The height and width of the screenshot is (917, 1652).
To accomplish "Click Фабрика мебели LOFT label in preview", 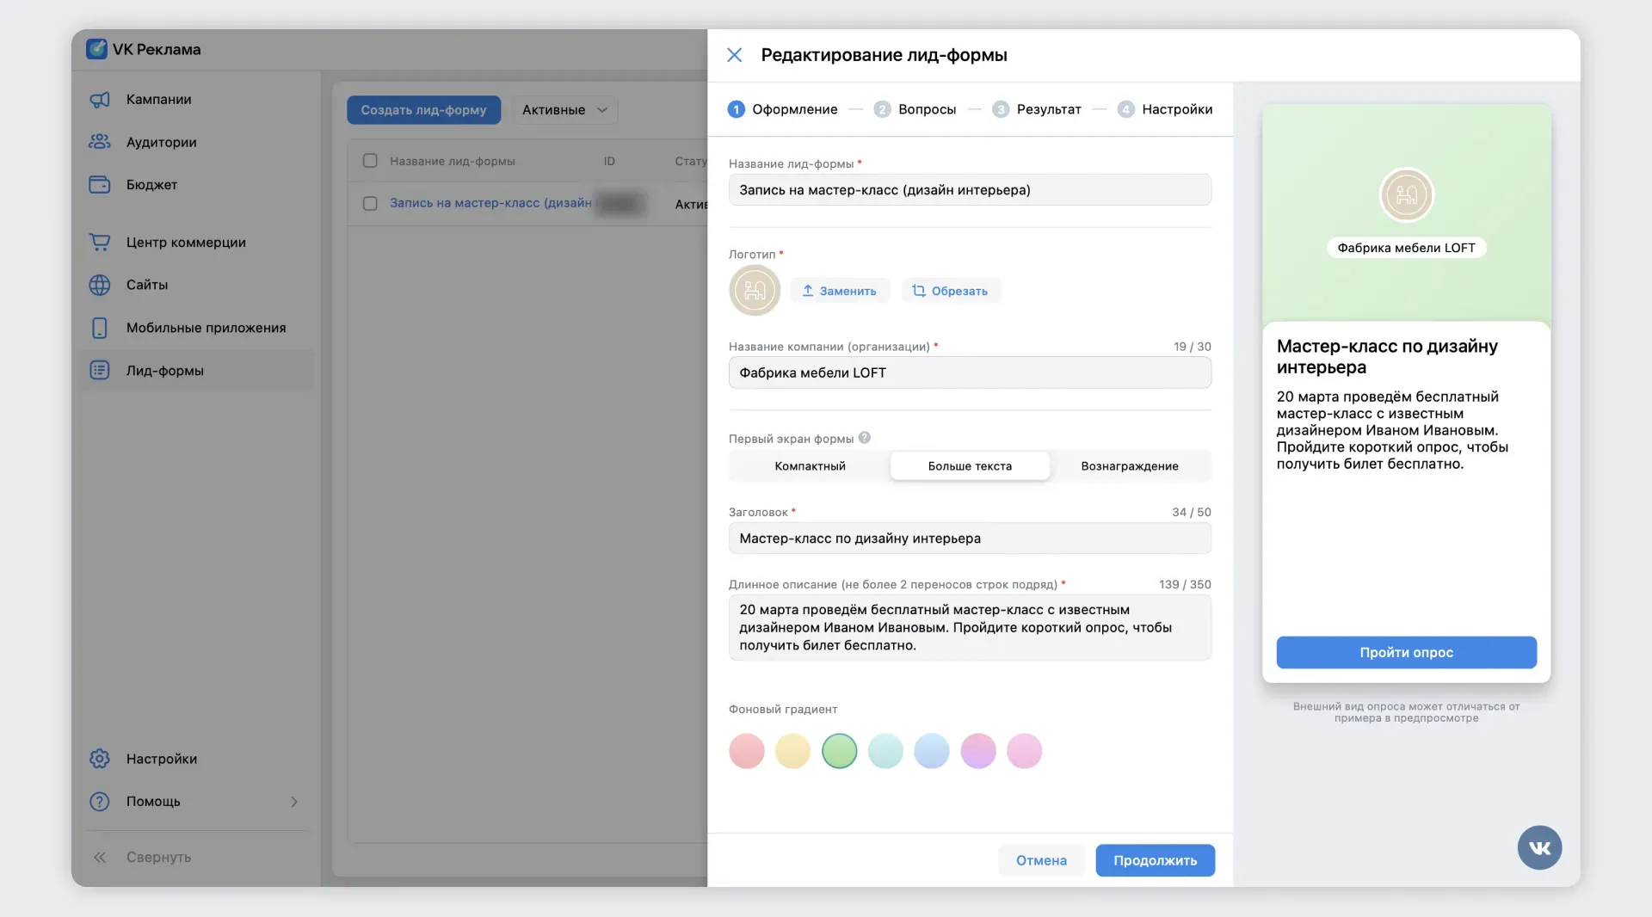I will click(1406, 248).
